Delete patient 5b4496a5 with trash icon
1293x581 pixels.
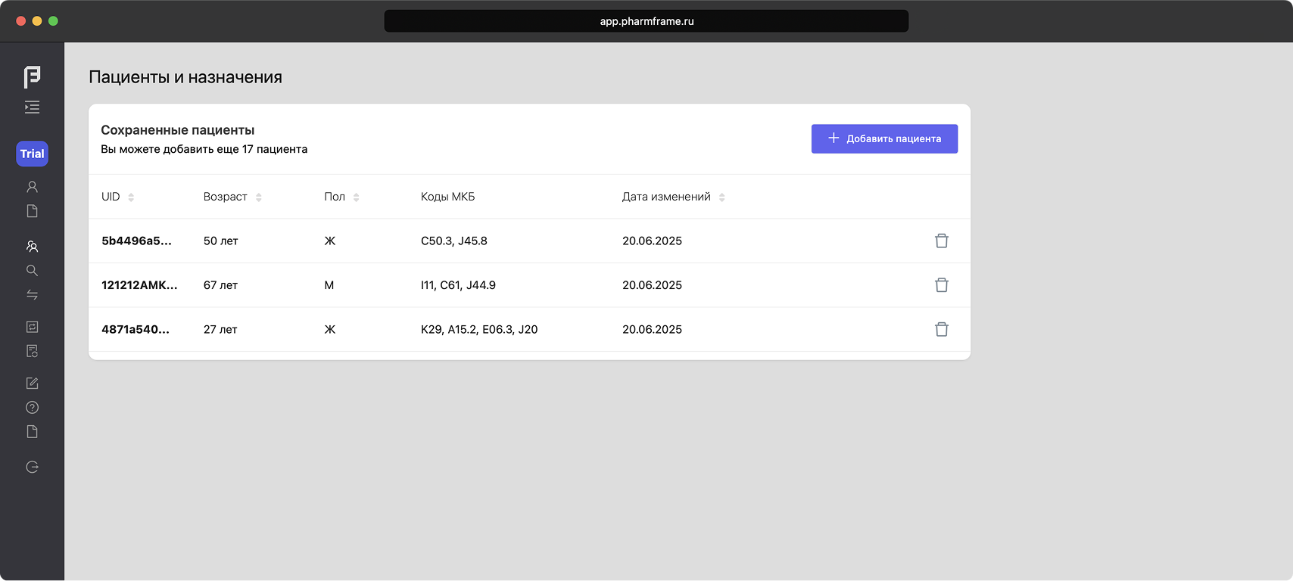[x=941, y=241]
